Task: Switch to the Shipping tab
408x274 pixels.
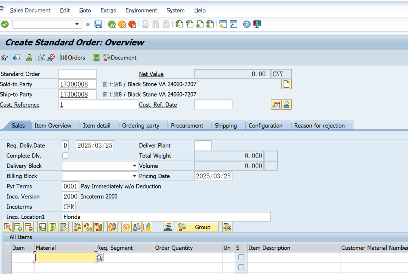Action: click(x=226, y=126)
